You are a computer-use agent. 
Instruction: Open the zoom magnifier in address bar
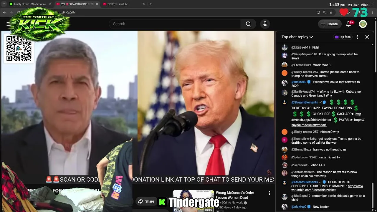325,12
